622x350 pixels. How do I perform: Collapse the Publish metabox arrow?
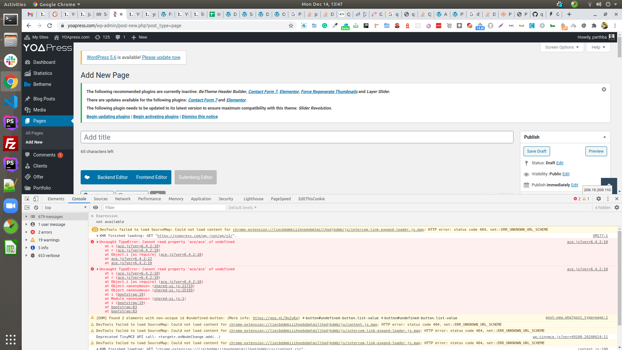(605, 137)
